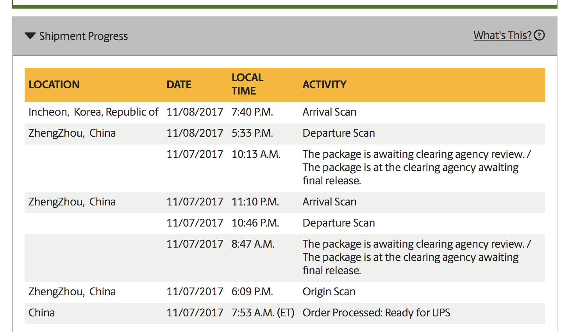Click the 7:53 A.M. (ET) time cell
This screenshot has height=332, width=561.
point(263,313)
